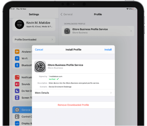Open Do Not Disturb moon icon
The width and height of the screenshot is (147, 126).
click(17, 91)
